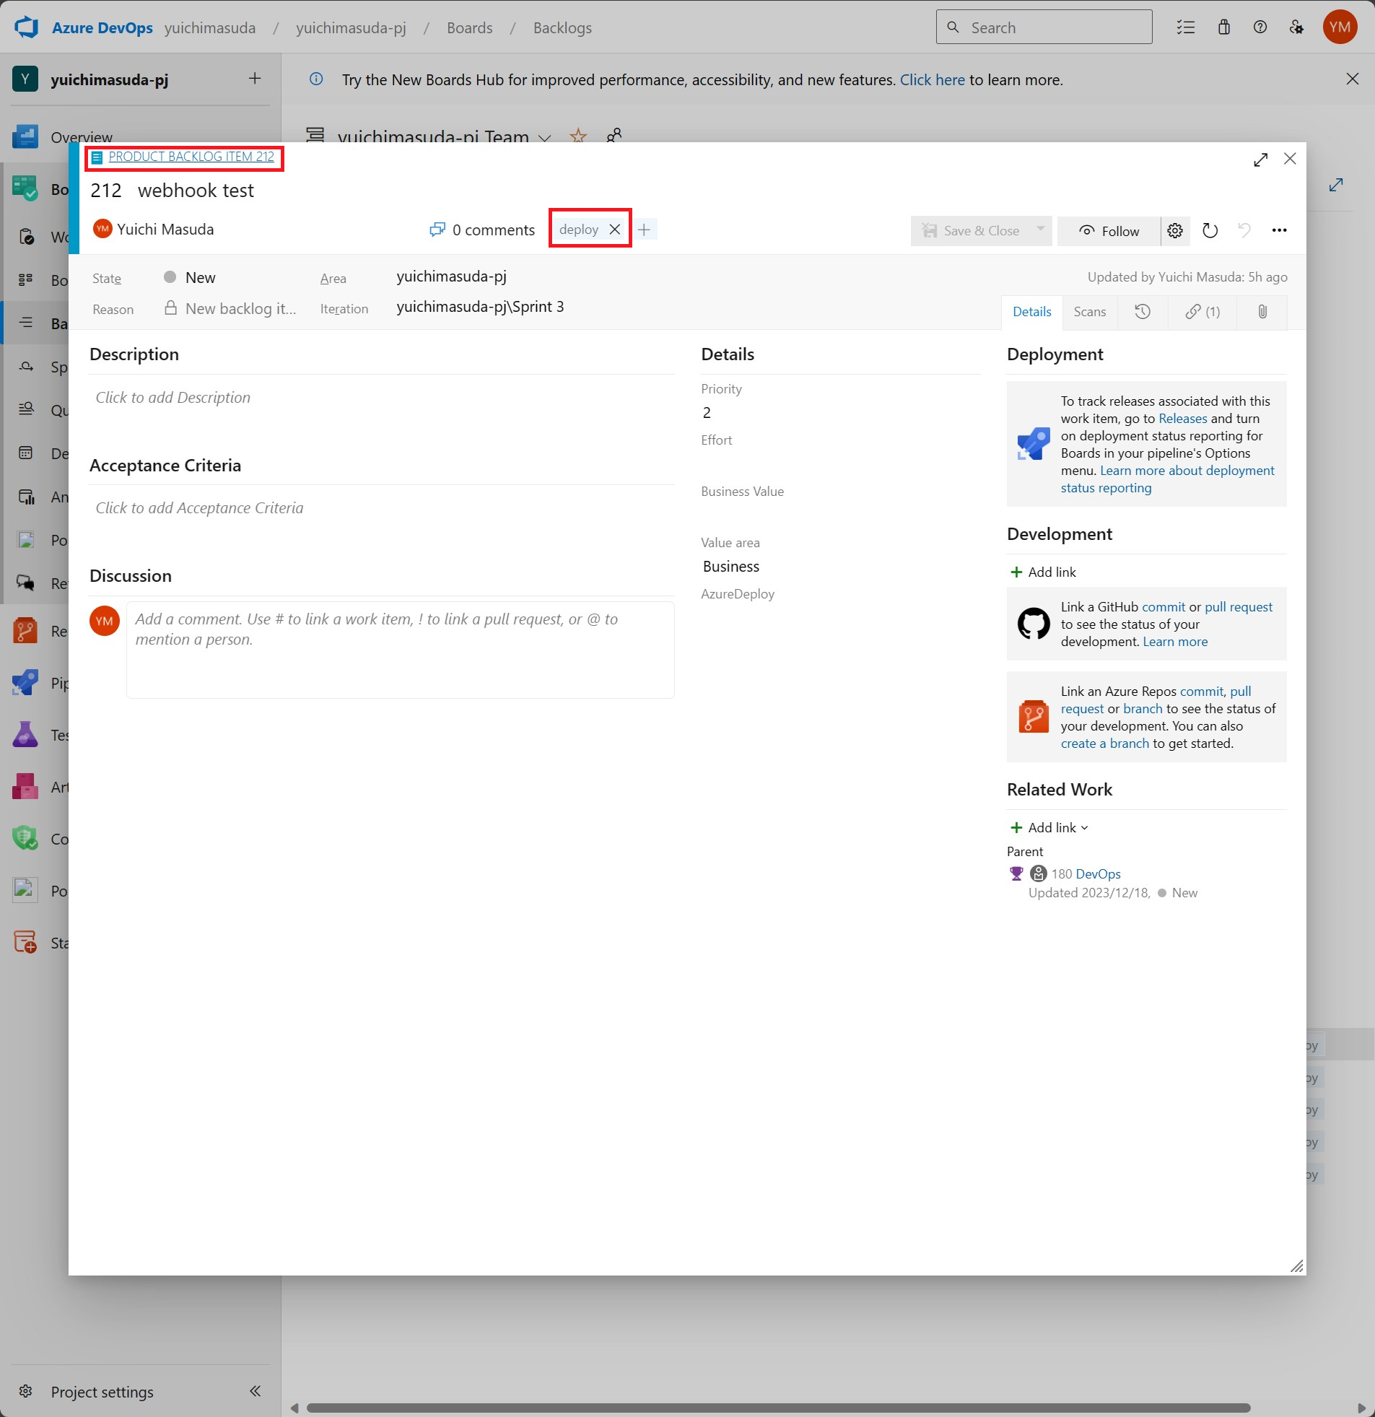Open the Links (1) tab
The image size is (1375, 1417).
click(x=1202, y=312)
